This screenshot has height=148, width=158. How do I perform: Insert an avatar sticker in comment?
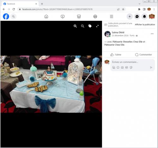(114, 67)
